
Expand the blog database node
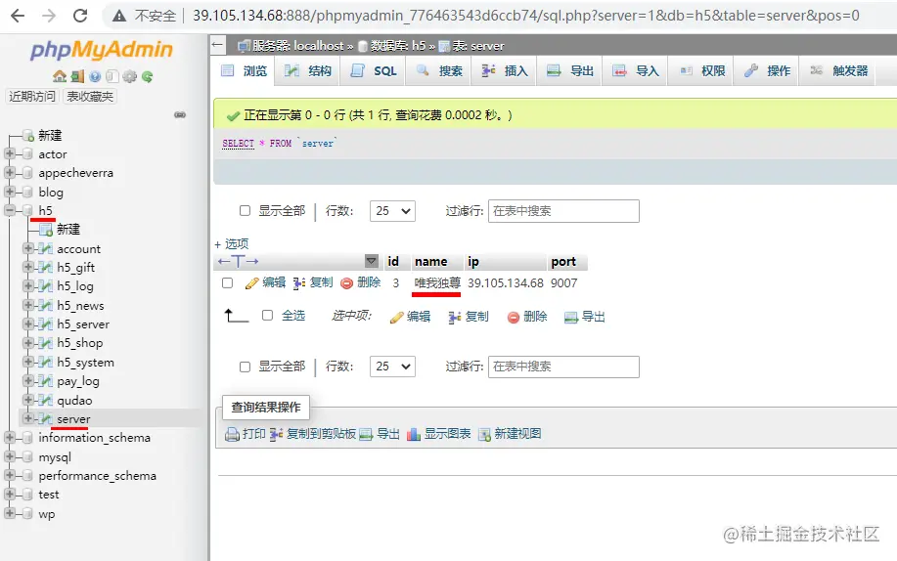point(10,192)
